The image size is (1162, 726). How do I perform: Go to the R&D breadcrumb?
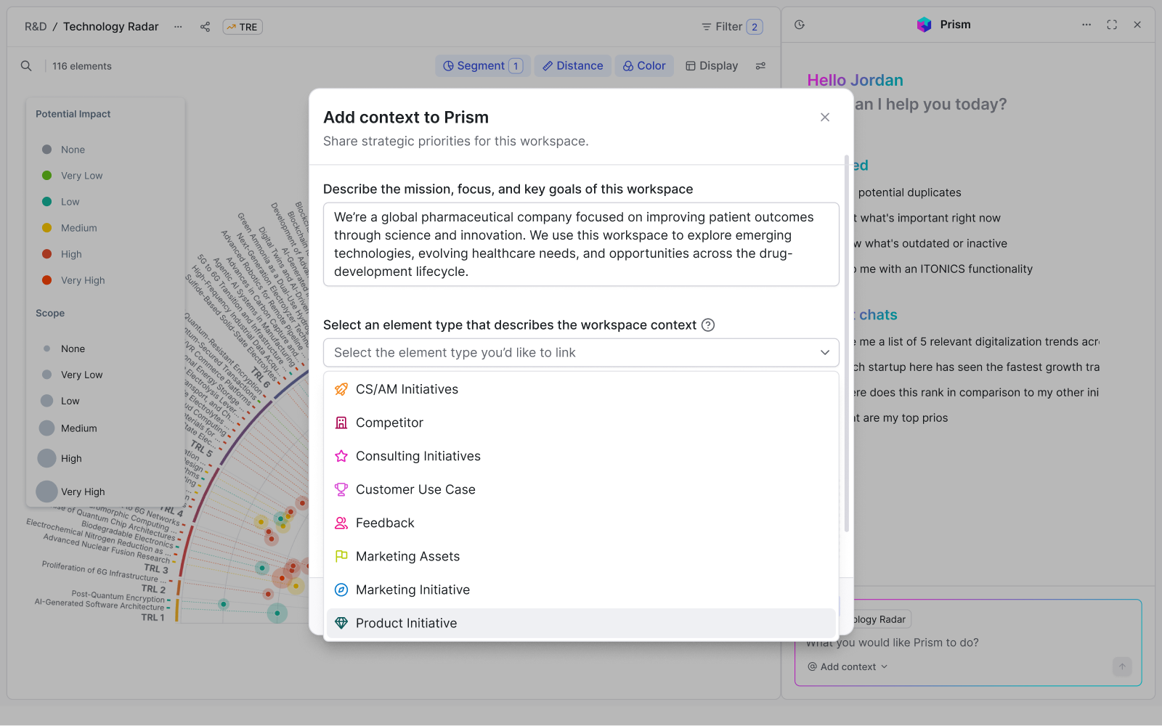[x=36, y=27]
